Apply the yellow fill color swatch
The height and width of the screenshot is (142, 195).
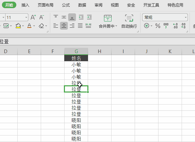[18, 26]
